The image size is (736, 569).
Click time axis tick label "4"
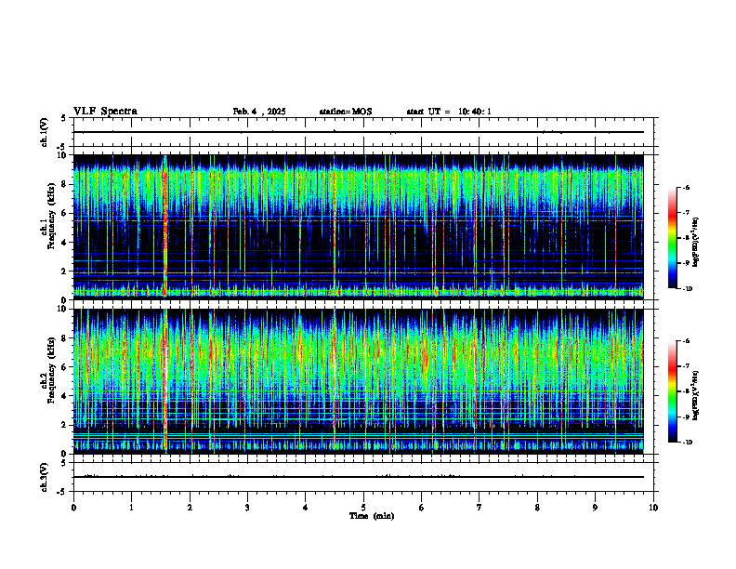click(306, 508)
